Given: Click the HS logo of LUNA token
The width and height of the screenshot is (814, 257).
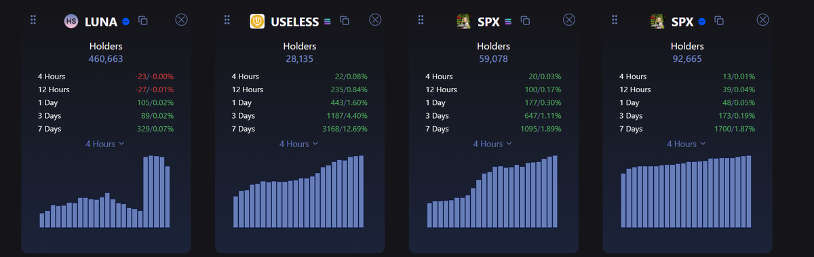Looking at the screenshot, I should pyautogui.click(x=71, y=21).
